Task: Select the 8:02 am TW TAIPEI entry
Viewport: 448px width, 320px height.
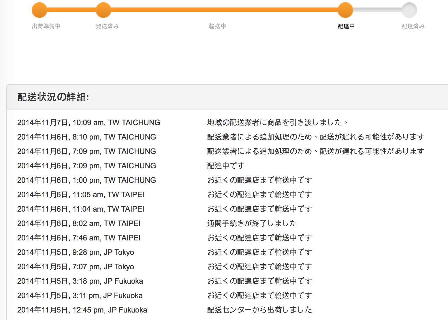Action: [79, 223]
